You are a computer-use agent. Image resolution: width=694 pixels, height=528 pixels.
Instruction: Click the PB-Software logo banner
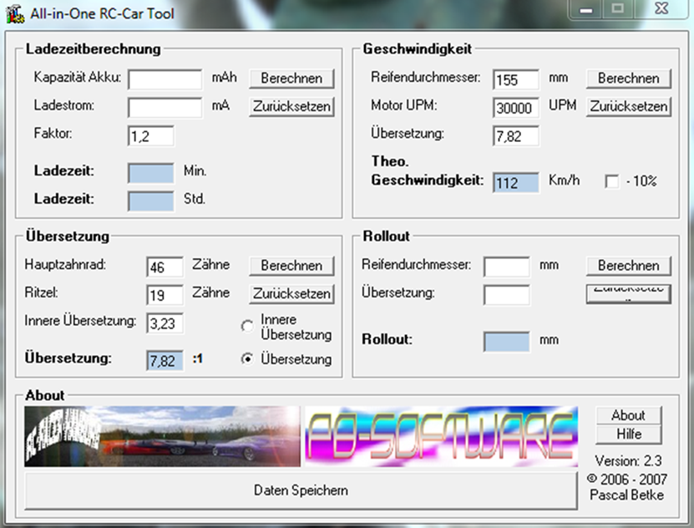[x=440, y=436]
